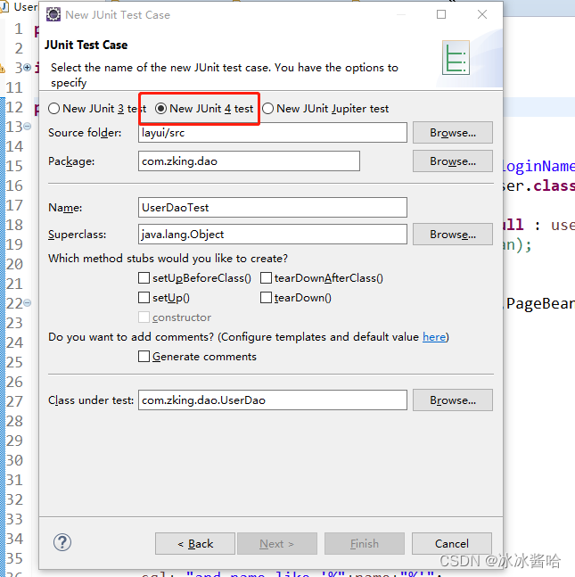Edit the Name field UserDaoTest
Screen dimensions: 575x577
[273, 208]
